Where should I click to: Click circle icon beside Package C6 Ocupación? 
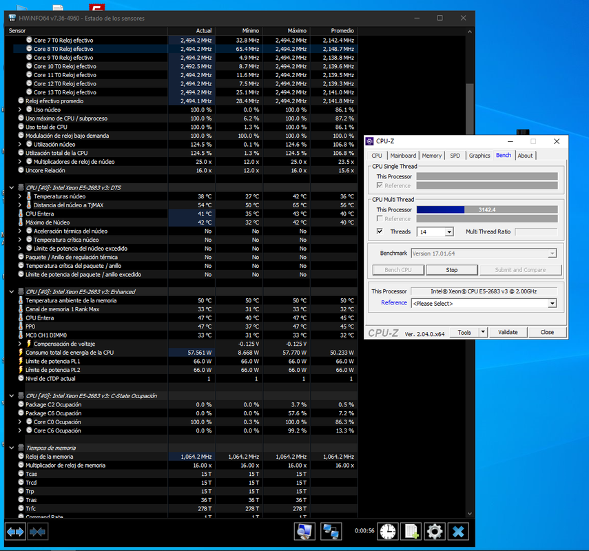(21, 413)
